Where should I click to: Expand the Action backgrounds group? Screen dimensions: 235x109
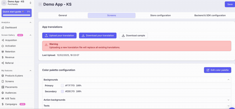(x=229, y=100)
